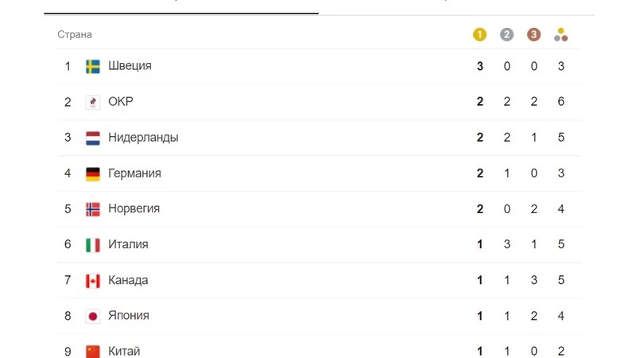Select the Норвегия row name
The height and width of the screenshot is (358, 636).
(134, 209)
